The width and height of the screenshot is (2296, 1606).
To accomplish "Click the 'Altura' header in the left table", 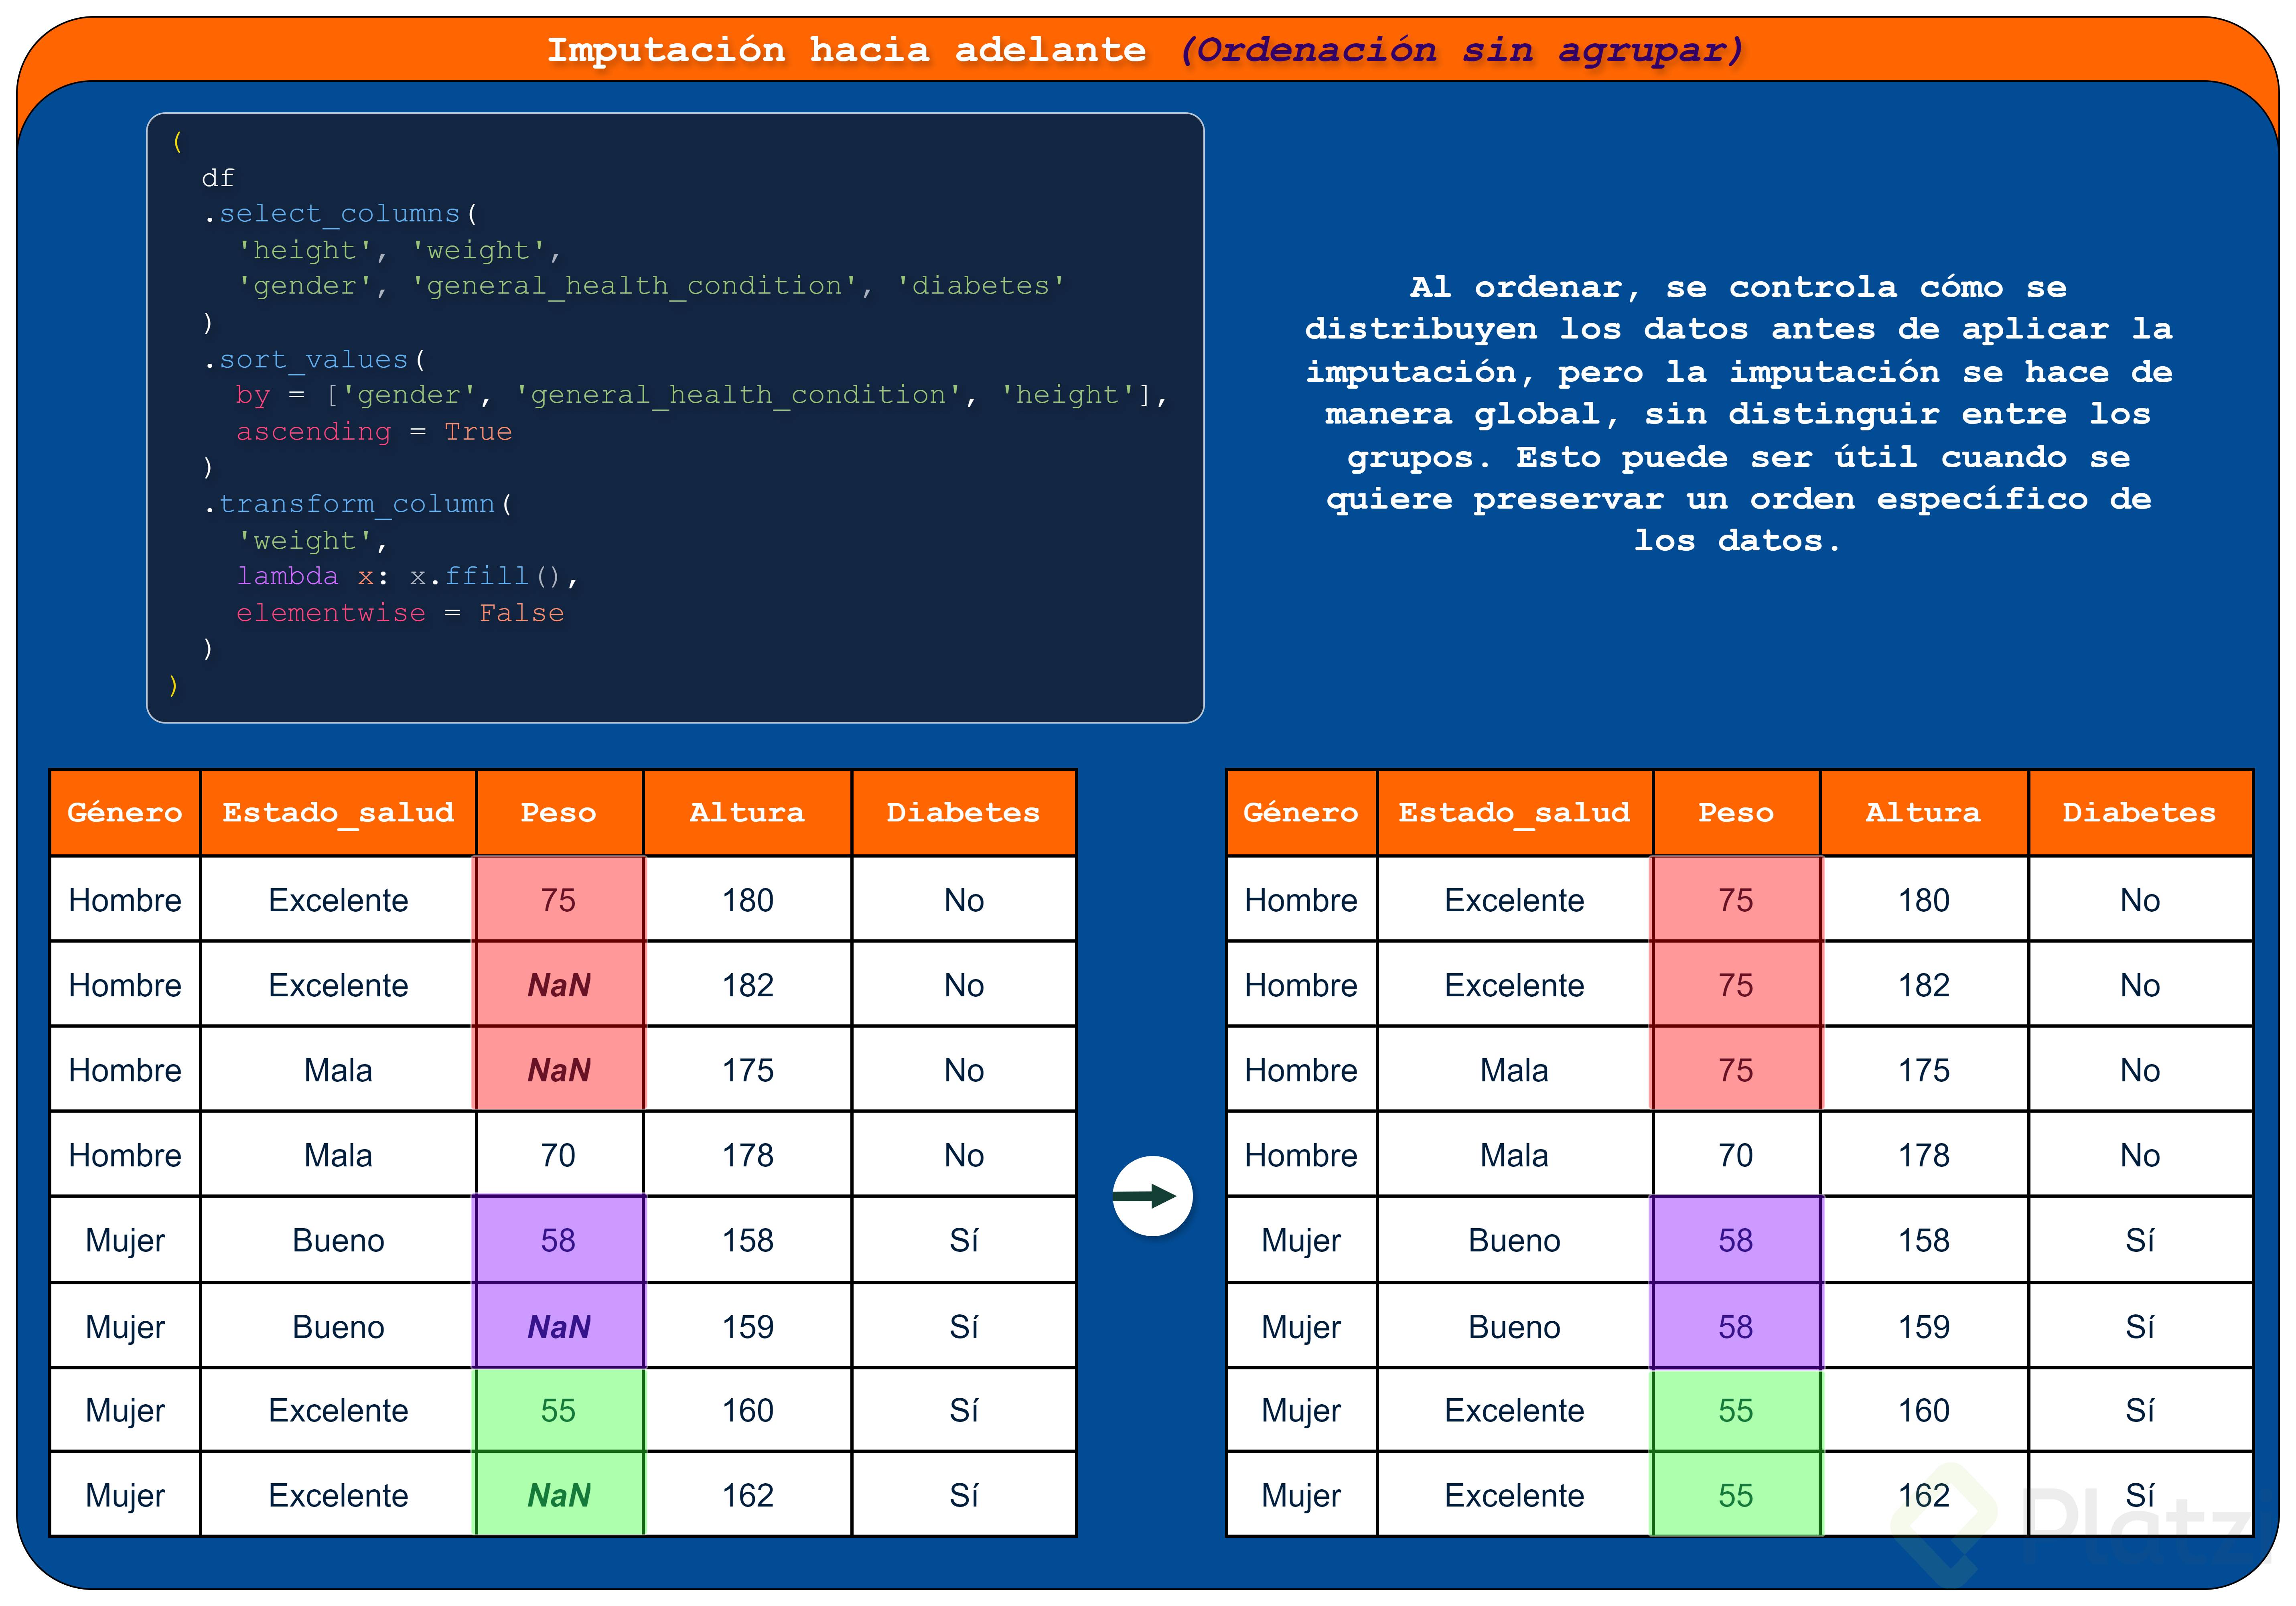I will pyautogui.click(x=746, y=812).
